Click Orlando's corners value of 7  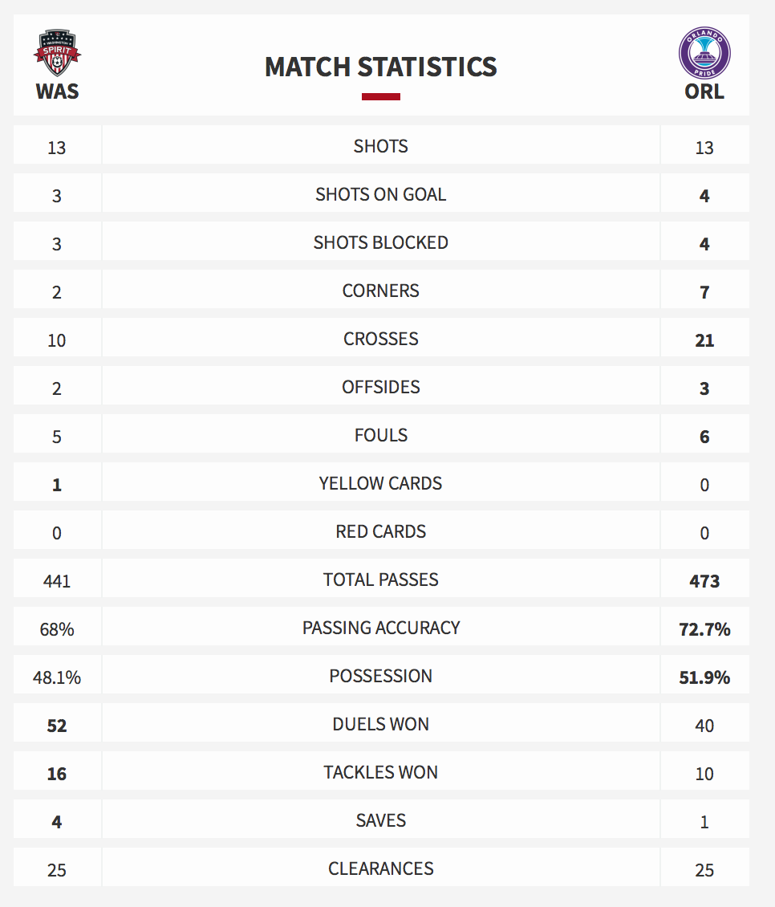pyautogui.click(x=704, y=292)
